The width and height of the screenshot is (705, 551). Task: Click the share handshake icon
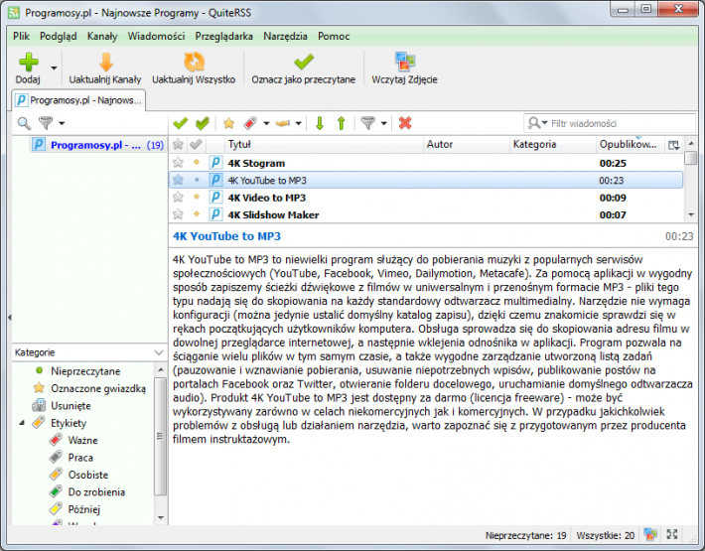(283, 123)
